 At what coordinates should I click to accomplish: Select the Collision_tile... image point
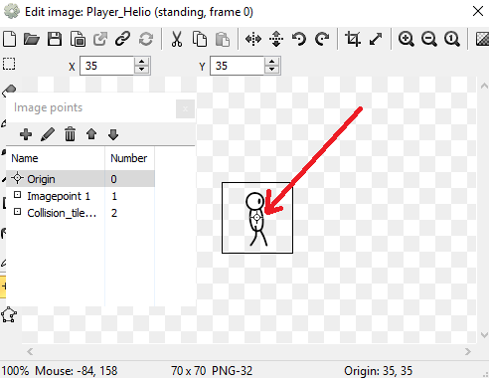pos(81,213)
